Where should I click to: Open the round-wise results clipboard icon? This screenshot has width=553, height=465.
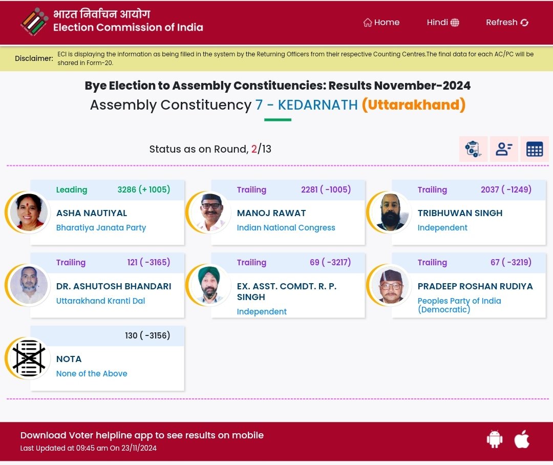click(x=473, y=149)
